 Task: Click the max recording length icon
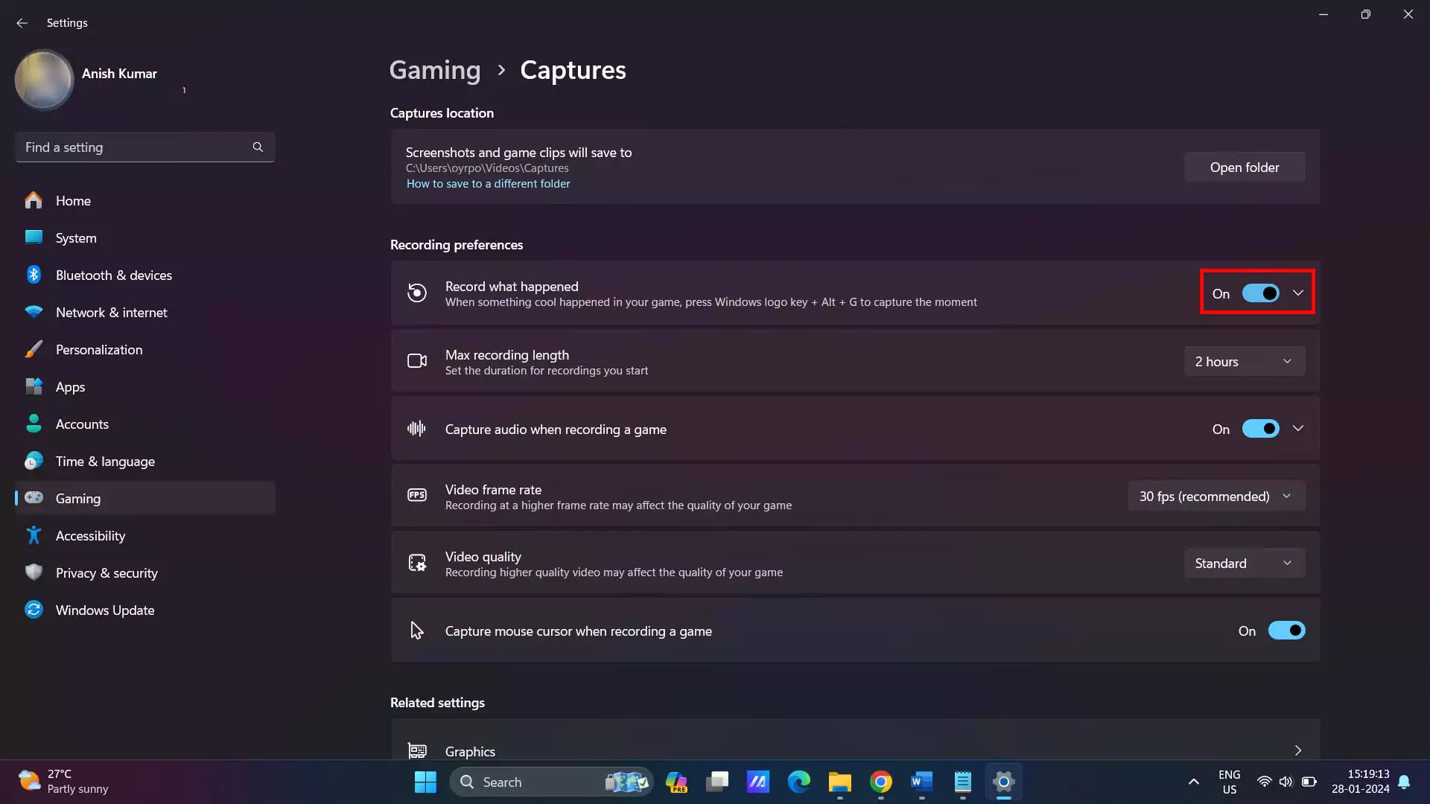(x=416, y=360)
